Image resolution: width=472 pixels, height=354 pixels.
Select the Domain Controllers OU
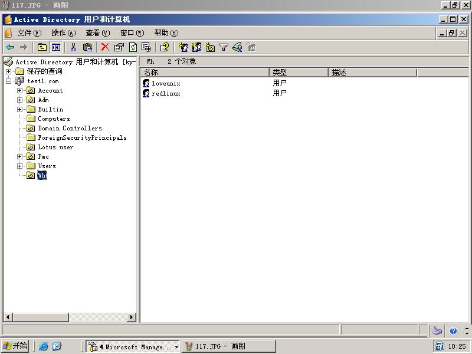pos(70,128)
